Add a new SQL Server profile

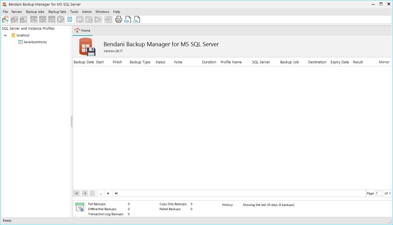[x=6, y=19]
